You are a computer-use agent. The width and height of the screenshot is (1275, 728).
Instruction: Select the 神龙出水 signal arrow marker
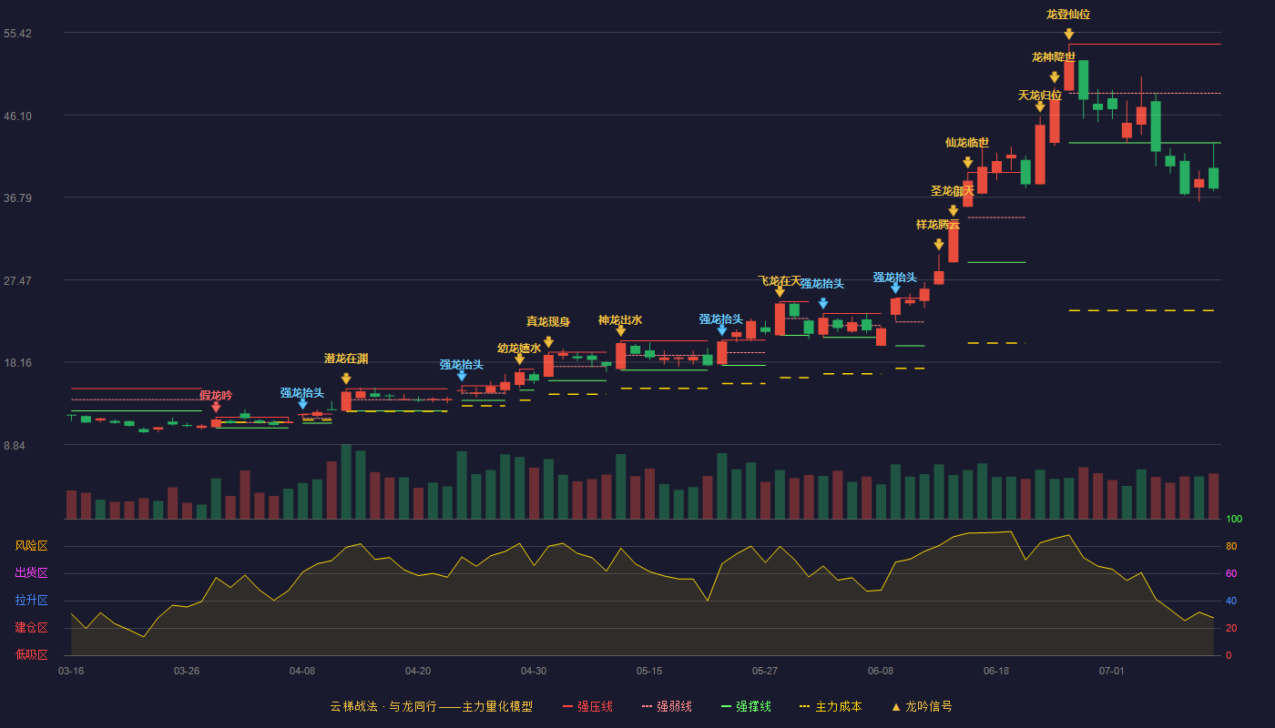620,330
